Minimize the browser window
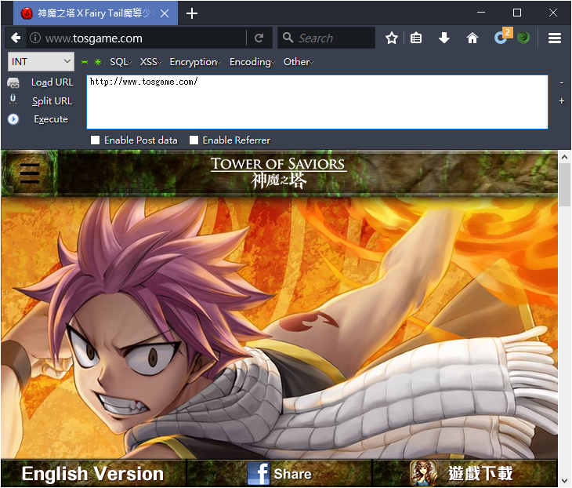The width and height of the screenshot is (572, 488). click(x=481, y=13)
